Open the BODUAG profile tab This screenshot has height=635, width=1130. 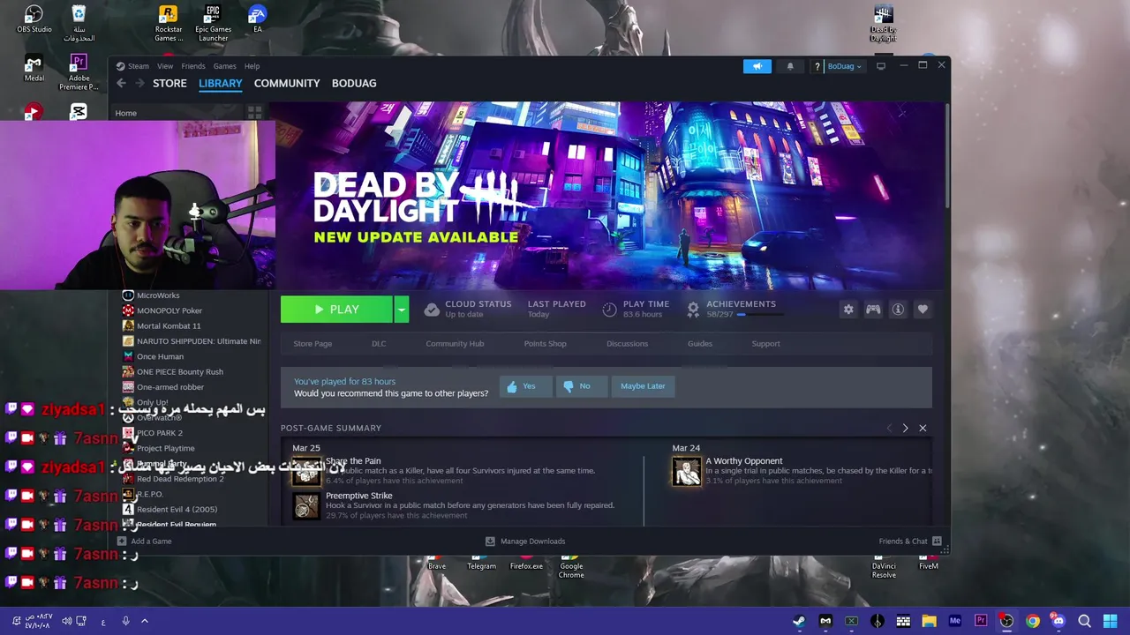354,83
